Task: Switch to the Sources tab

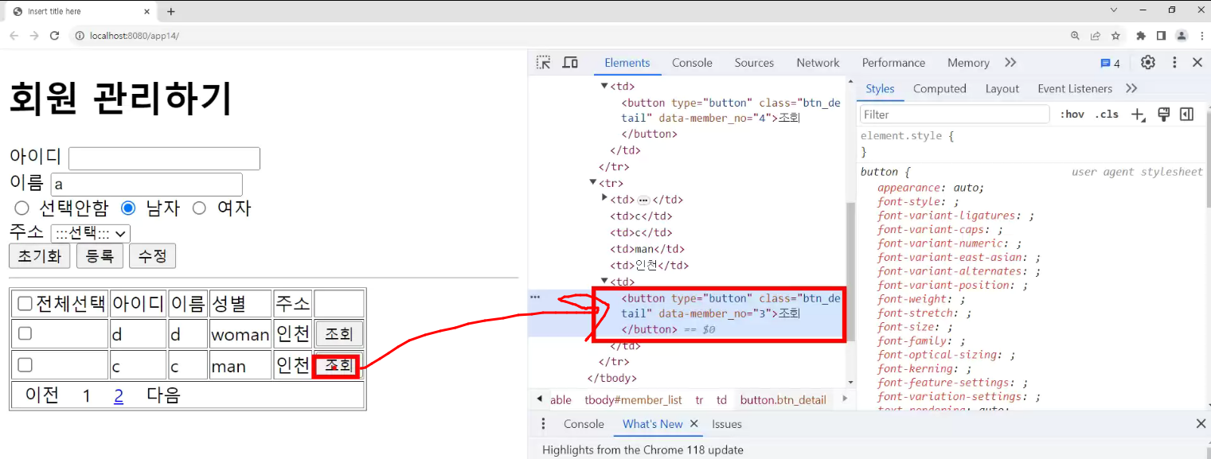Action: click(x=754, y=63)
